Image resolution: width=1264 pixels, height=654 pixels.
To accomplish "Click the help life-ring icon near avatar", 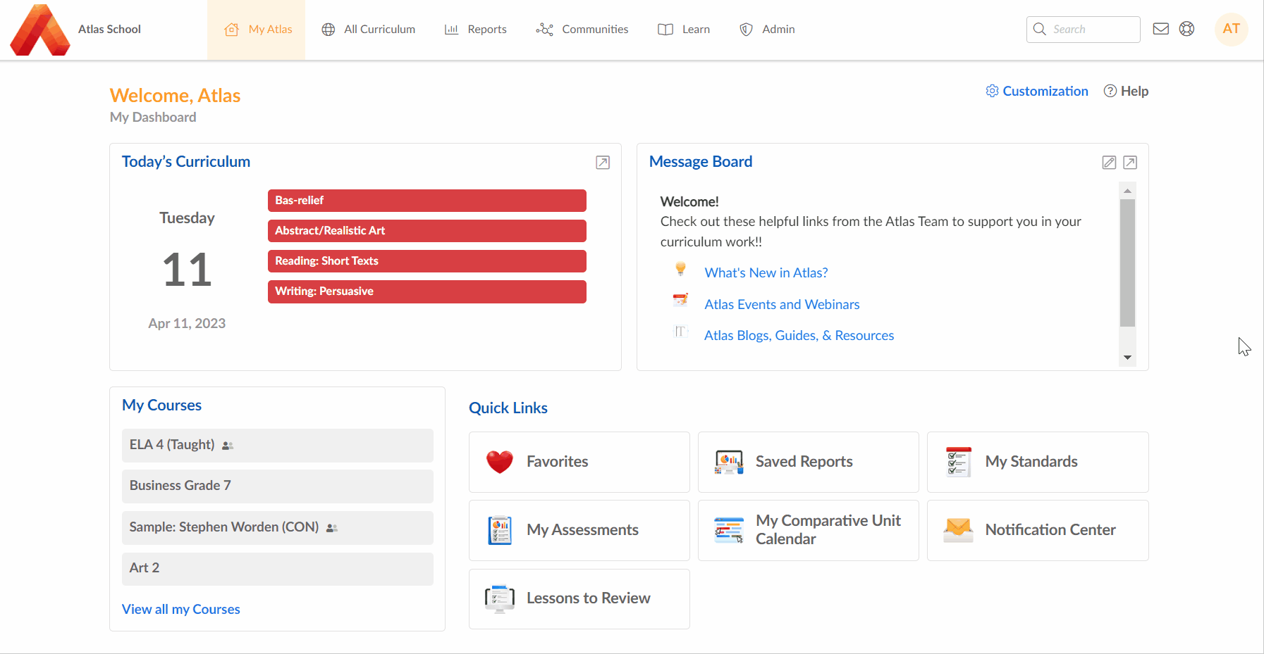I will [x=1187, y=29].
